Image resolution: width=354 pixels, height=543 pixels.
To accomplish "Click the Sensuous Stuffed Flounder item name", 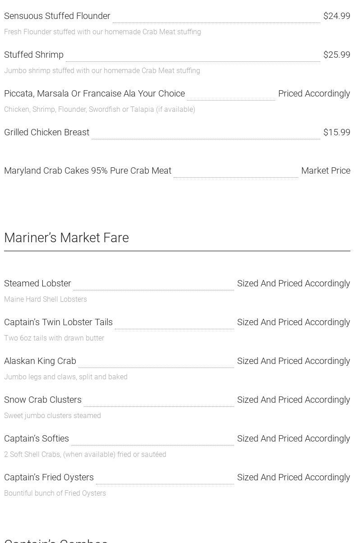I will coord(57,16).
